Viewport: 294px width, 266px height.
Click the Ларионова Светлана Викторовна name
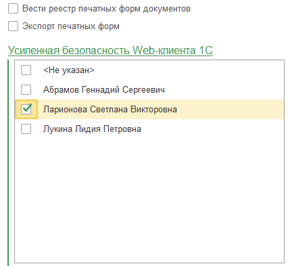[110, 110]
